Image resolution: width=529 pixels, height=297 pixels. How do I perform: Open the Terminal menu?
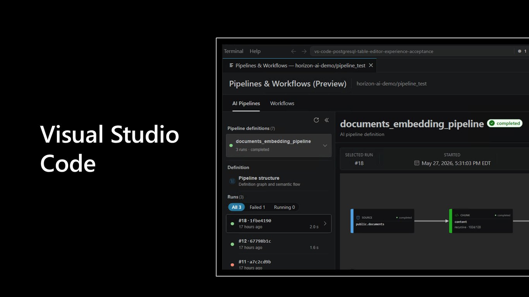pos(234,51)
